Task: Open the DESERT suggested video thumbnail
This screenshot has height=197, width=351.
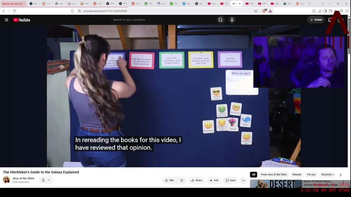Action: pos(276,184)
